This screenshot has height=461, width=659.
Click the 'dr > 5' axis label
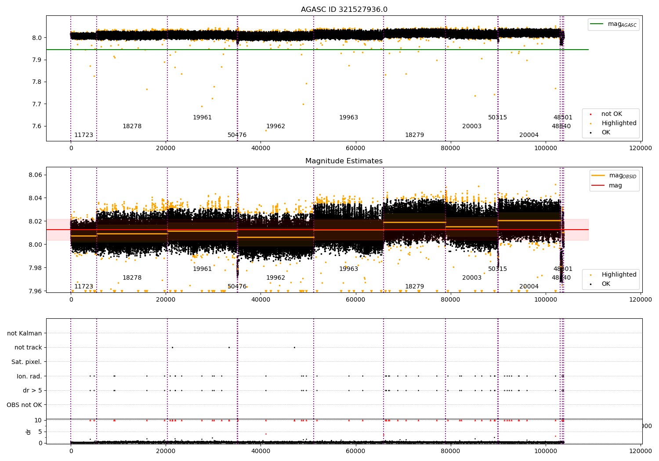pyautogui.click(x=33, y=391)
